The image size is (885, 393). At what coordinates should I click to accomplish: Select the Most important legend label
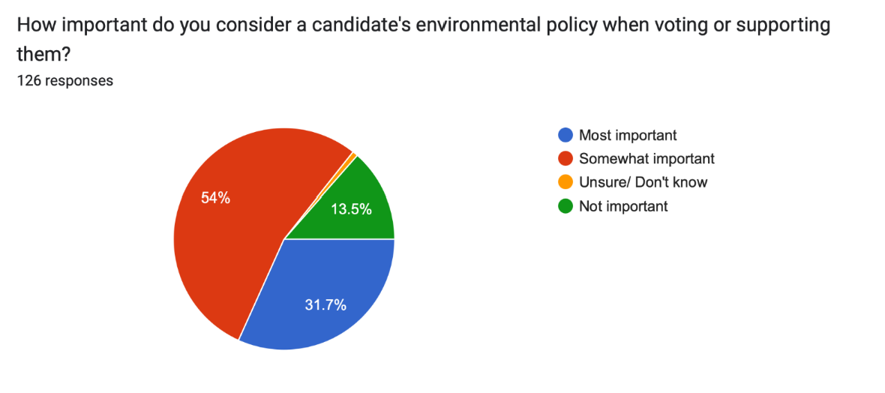pyautogui.click(x=628, y=136)
